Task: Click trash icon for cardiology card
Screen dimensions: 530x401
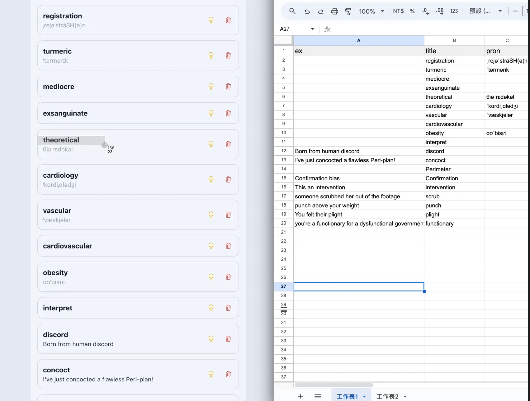Action: pos(228,179)
